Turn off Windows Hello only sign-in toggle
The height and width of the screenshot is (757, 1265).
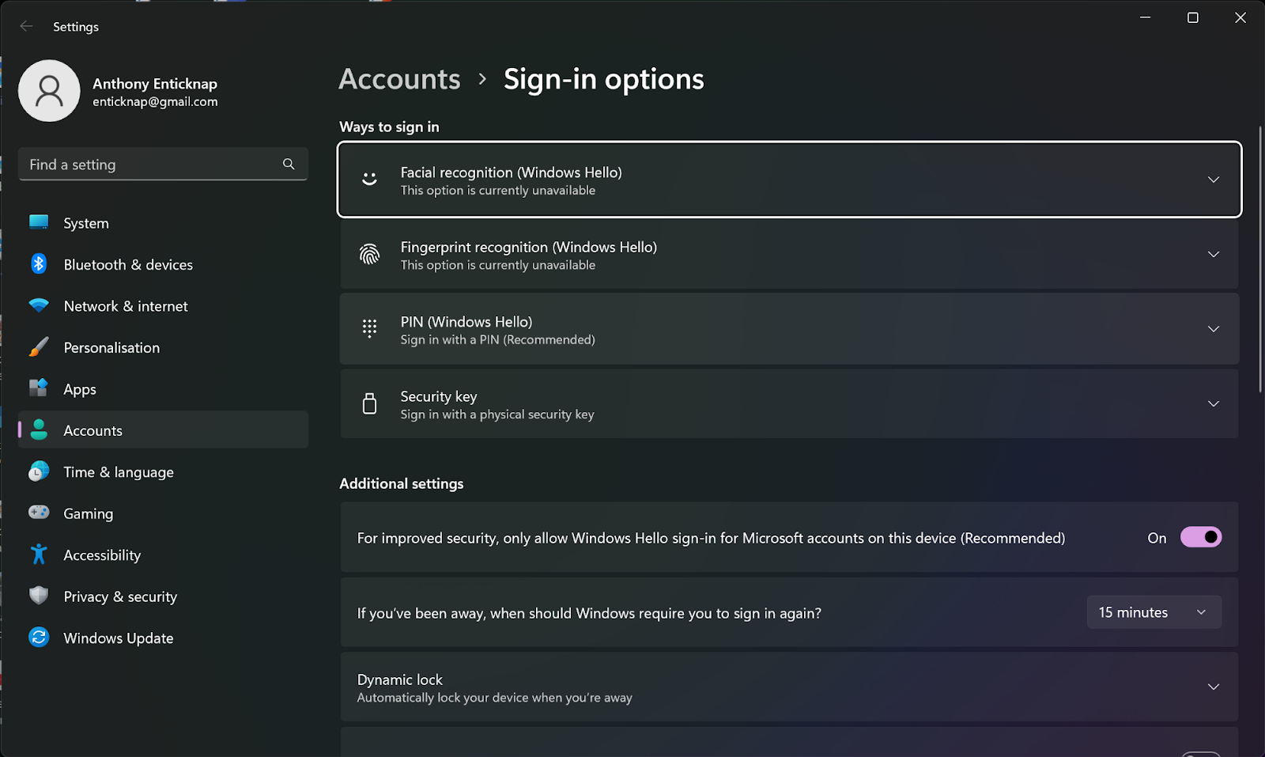(x=1201, y=537)
